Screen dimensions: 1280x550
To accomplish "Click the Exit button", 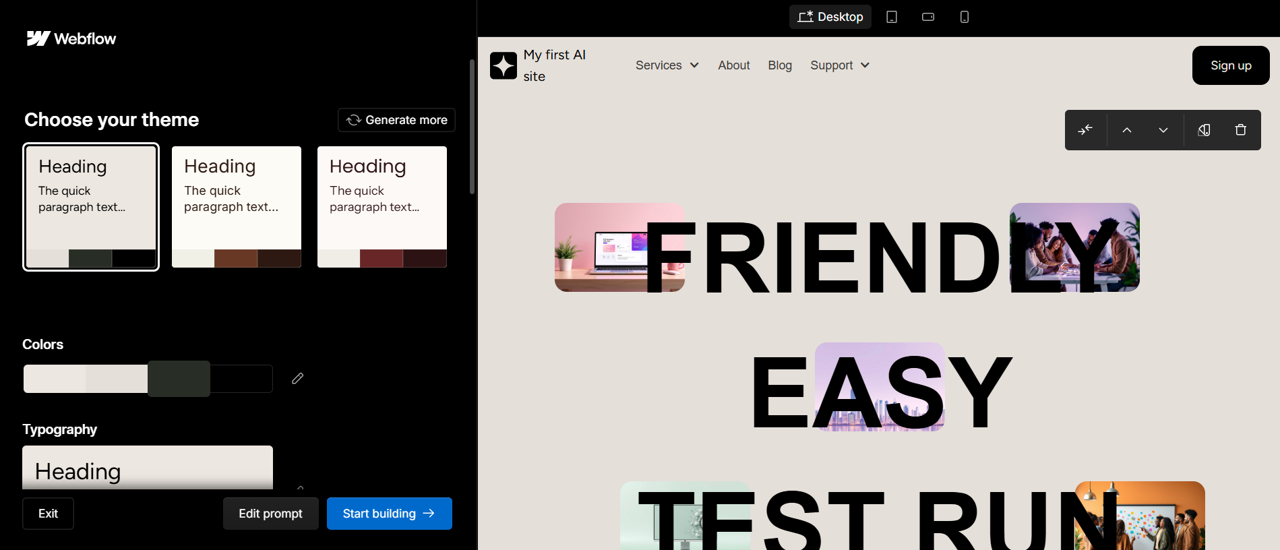I will click(48, 514).
